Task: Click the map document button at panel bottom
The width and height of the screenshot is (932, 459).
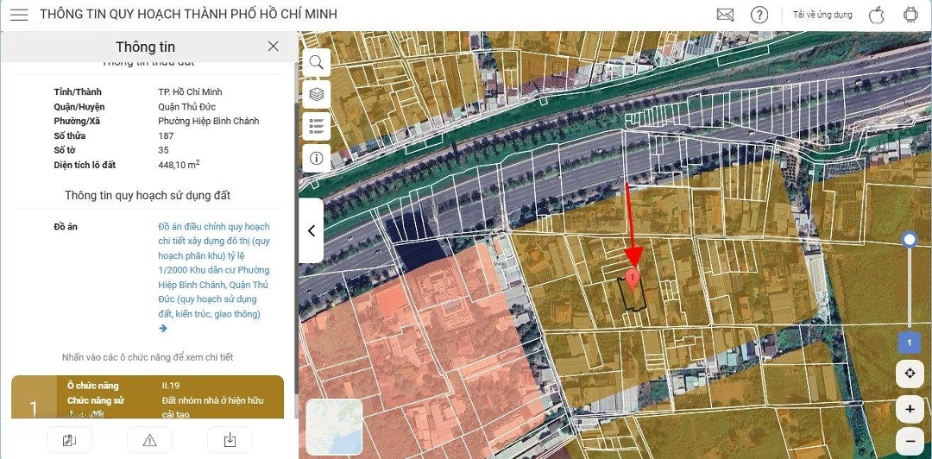Action: [x=69, y=440]
